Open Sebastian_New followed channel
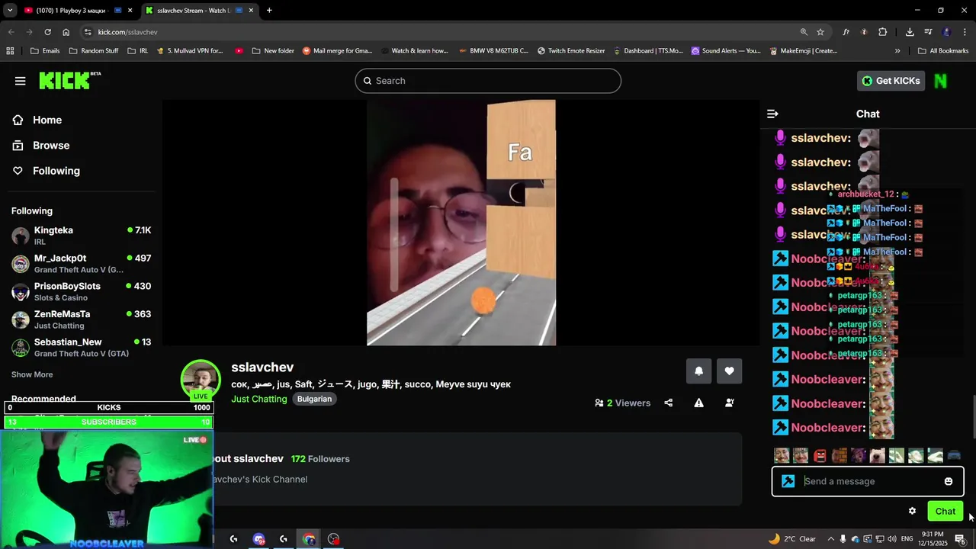Image resolution: width=976 pixels, height=549 pixels. (81, 347)
